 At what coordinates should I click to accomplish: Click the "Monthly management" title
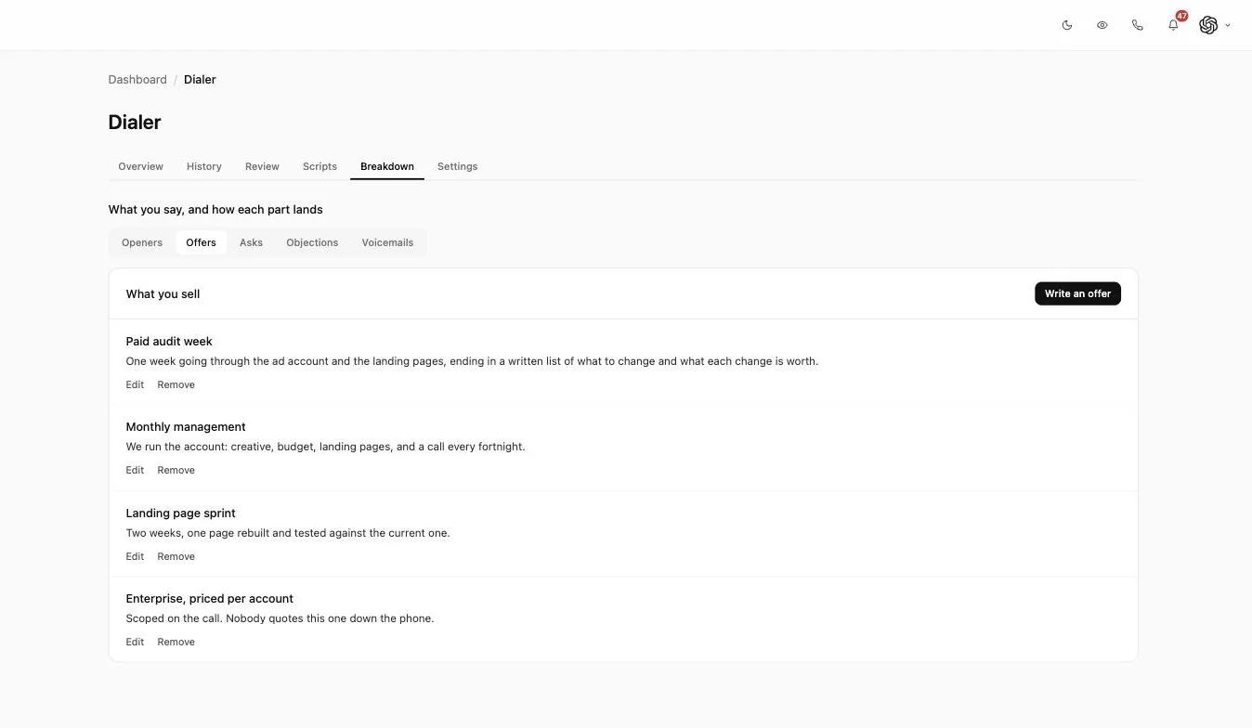[186, 427]
